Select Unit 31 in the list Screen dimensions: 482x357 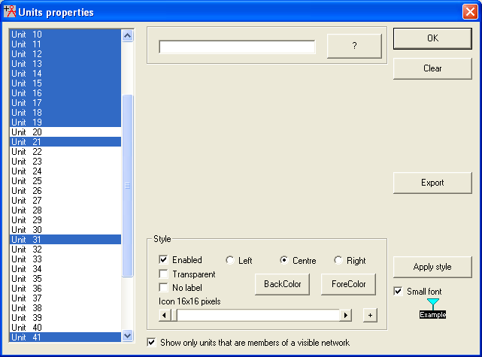click(x=65, y=240)
